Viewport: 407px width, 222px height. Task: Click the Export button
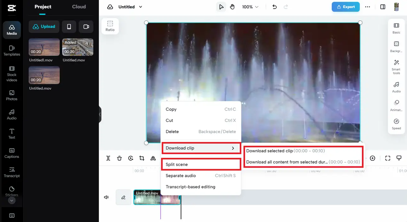[346, 7]
